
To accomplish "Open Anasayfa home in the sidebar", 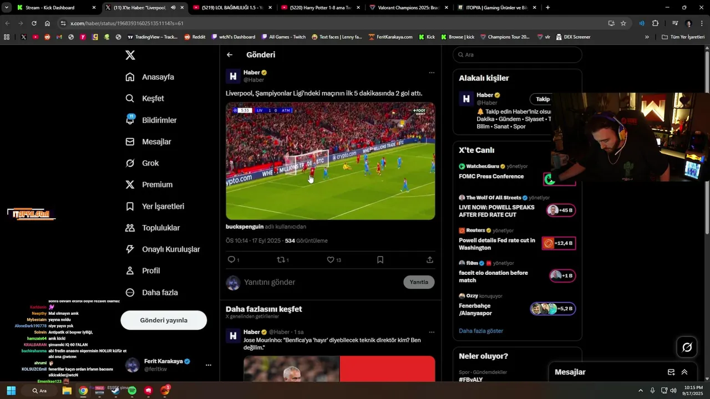I will click(x=150, y=77).
